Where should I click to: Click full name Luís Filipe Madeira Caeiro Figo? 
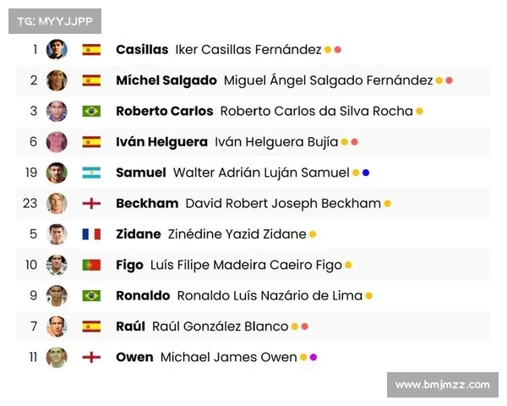click(x=246, y=266)
